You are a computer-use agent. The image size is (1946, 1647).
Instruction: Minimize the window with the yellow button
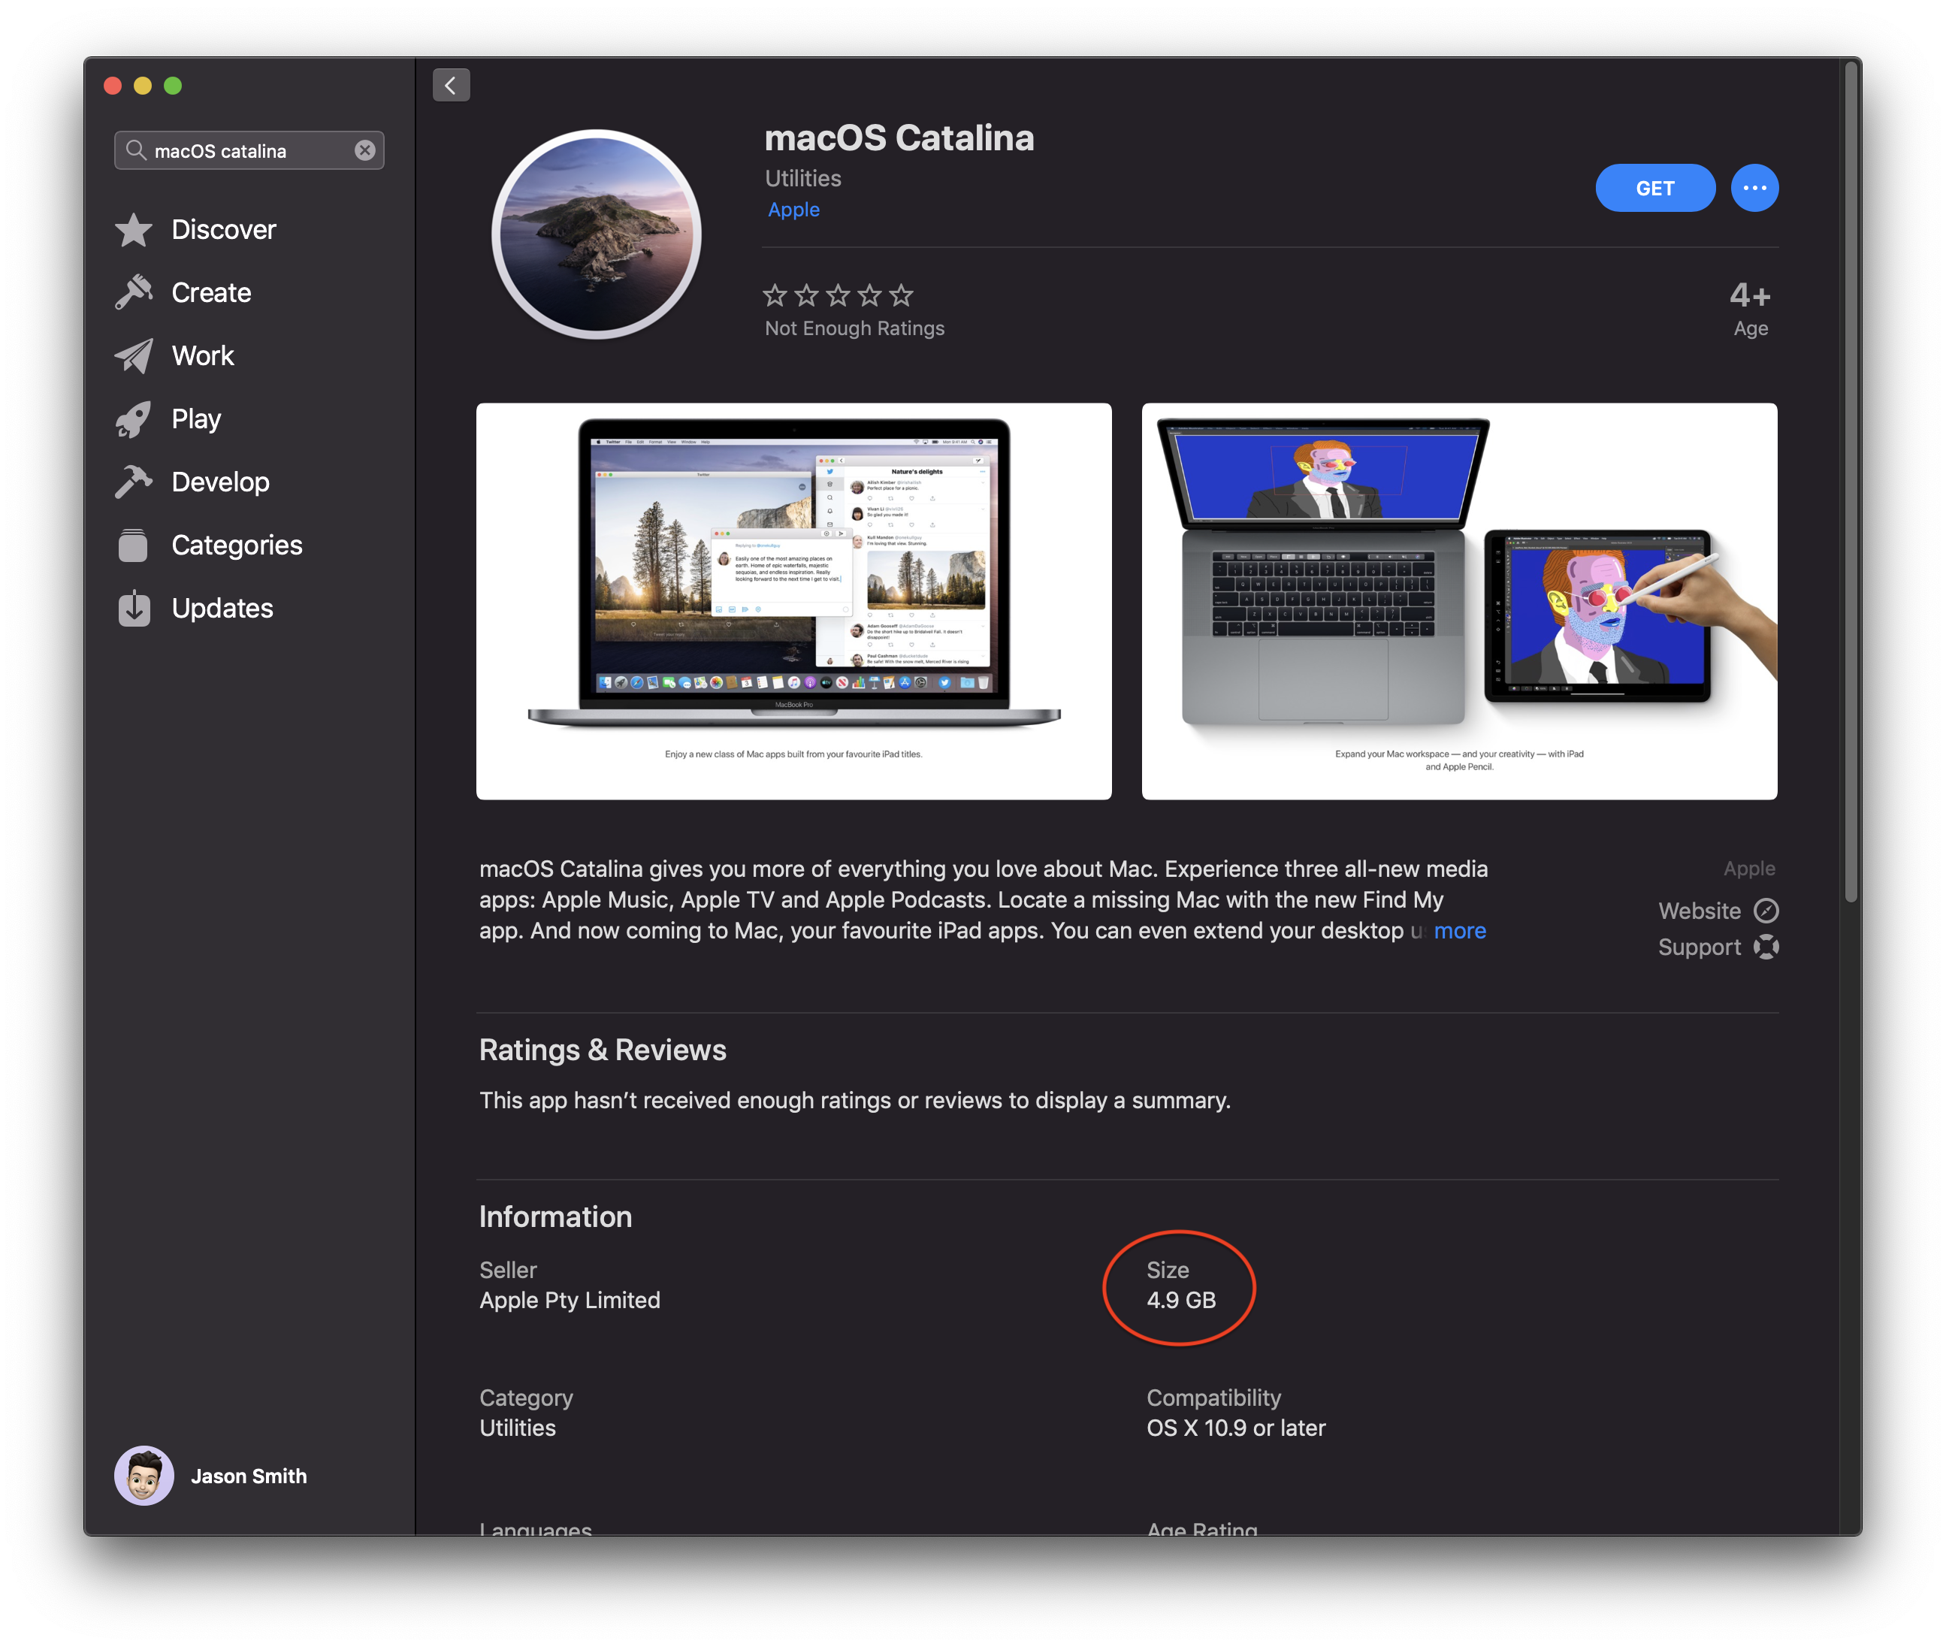[x=143, y=86]
